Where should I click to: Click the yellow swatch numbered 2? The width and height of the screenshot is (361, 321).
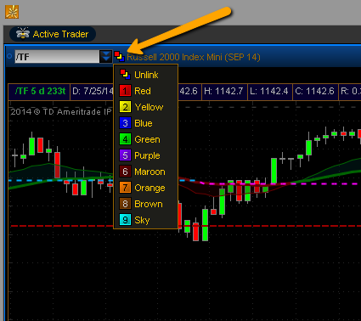125,107
